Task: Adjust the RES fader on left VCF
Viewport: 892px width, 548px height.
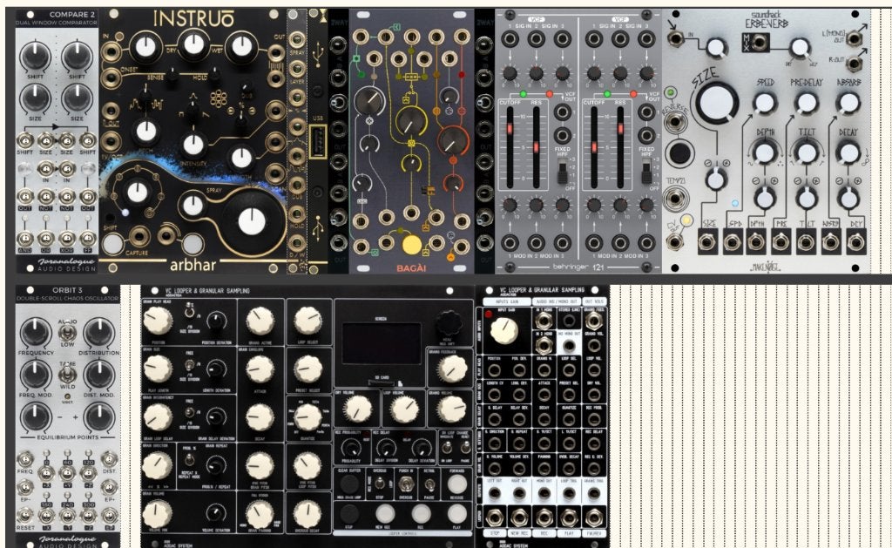Action: 536,147
